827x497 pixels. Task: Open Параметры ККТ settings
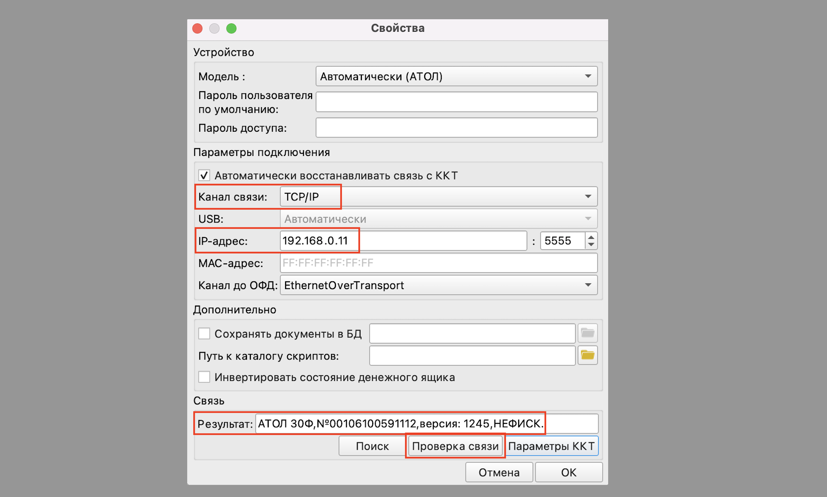(551, 446)
